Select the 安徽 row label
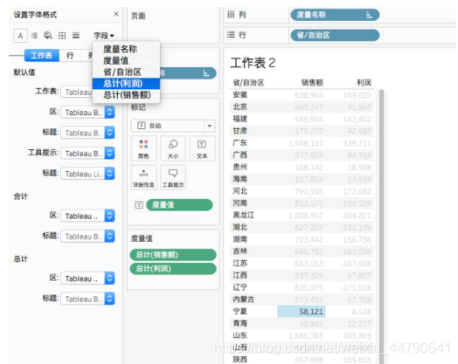The image size is (458, 364). click(x=239, y=95)
